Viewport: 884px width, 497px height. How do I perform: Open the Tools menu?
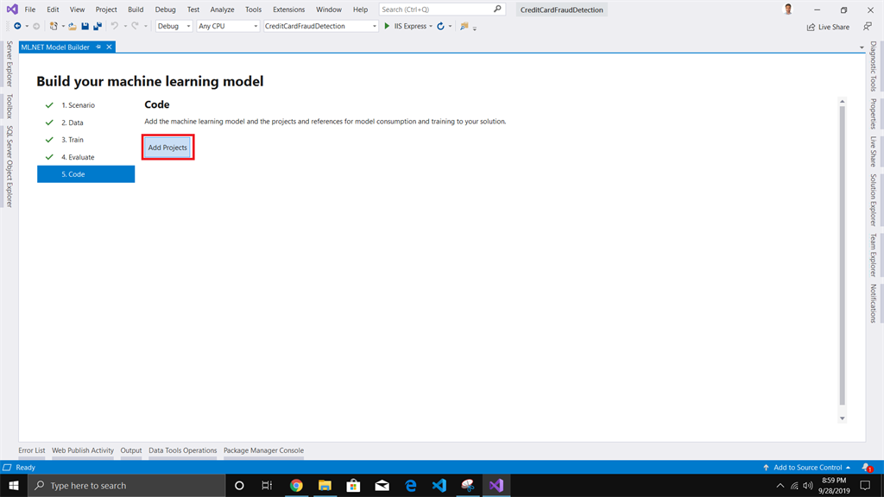pyautogui.click(x=253, y=9)
